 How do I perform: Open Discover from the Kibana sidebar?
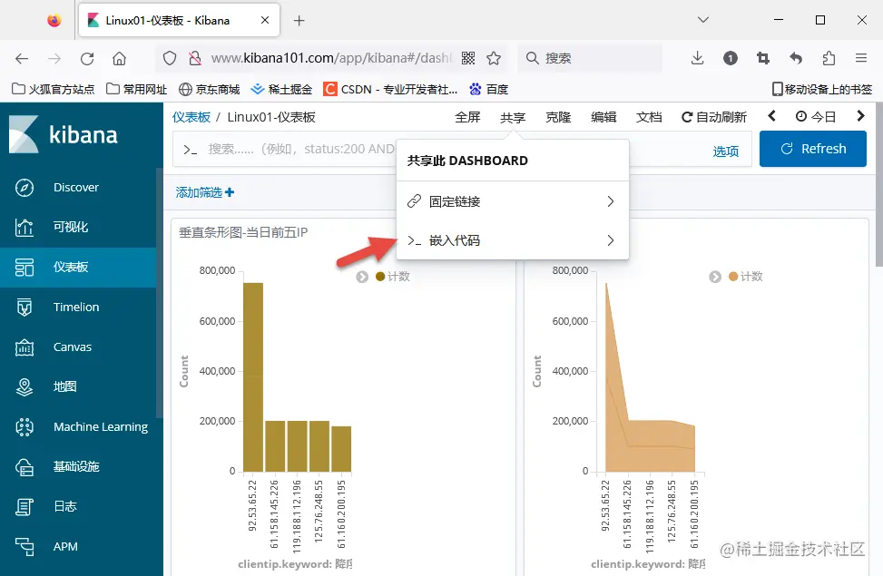click(78, 188)
